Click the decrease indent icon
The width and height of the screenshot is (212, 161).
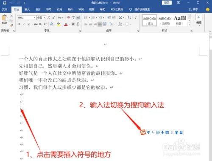tap(109, 17)
